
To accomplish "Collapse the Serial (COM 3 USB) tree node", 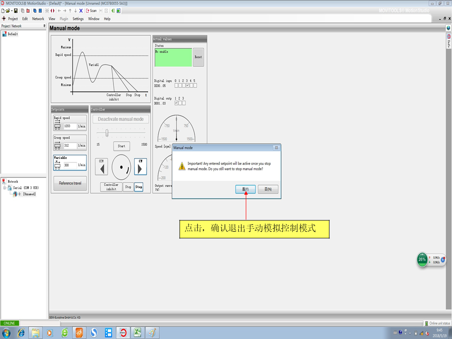I will [4, 188].
